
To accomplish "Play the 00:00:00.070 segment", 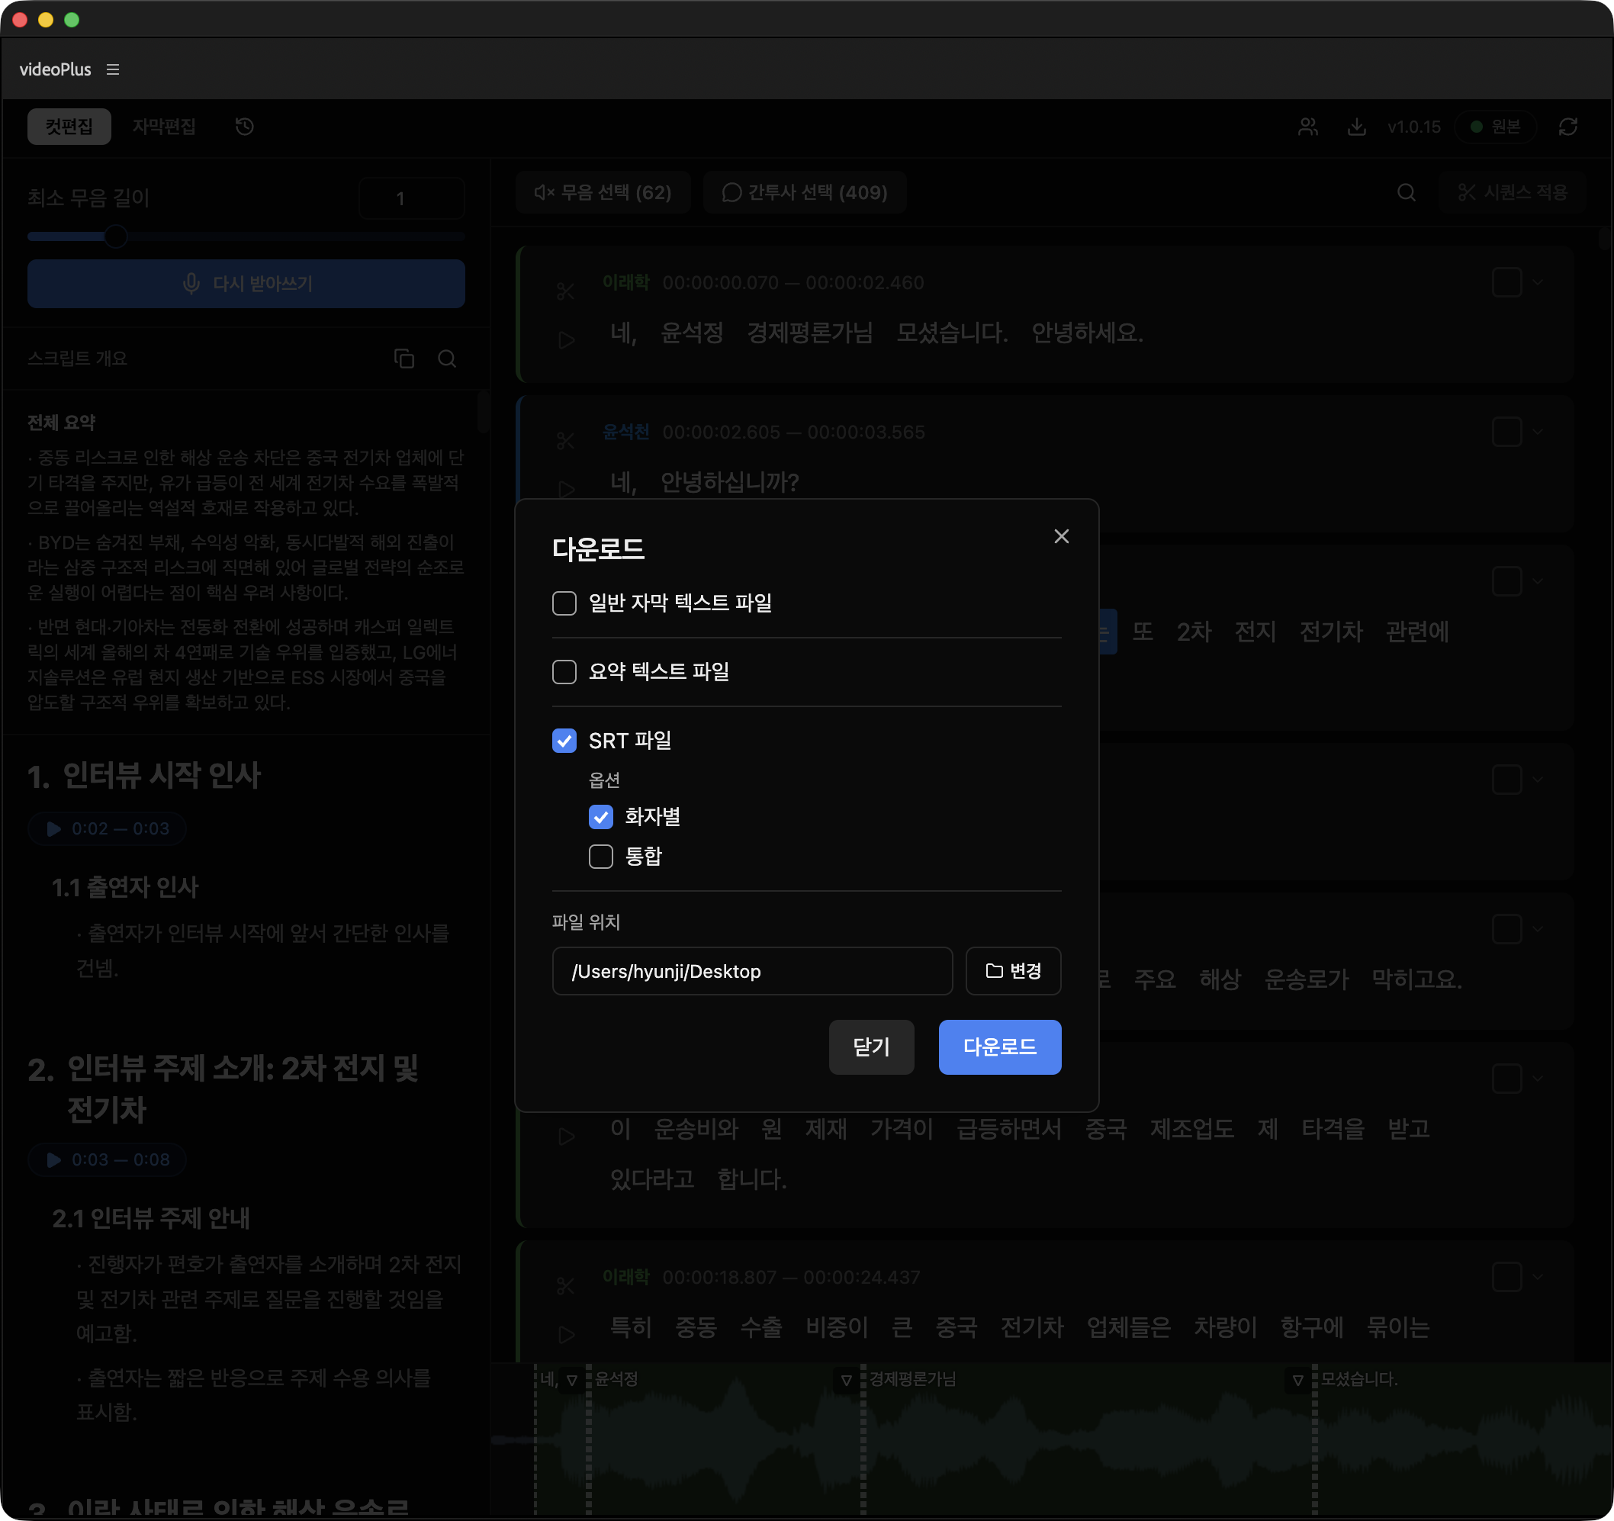I will (x=567, y=339).
